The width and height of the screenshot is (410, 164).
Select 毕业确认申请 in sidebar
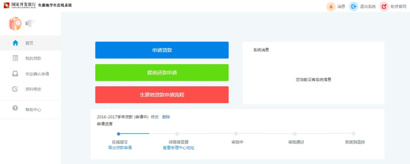(x=37, y=74)
